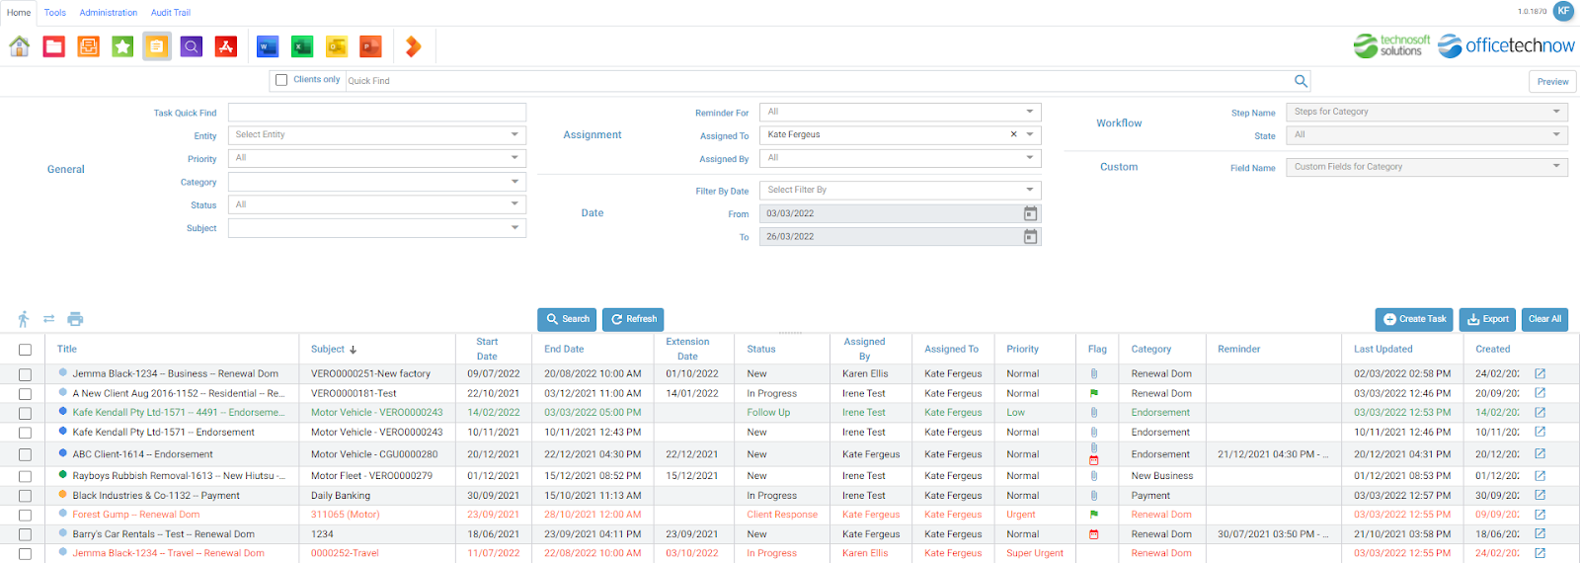Launch Microsoft Outlook from toolbar

pos(337,46)
